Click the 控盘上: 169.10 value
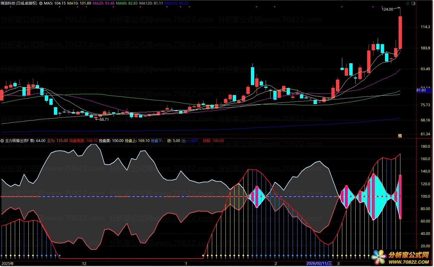 tap(137, 141)
